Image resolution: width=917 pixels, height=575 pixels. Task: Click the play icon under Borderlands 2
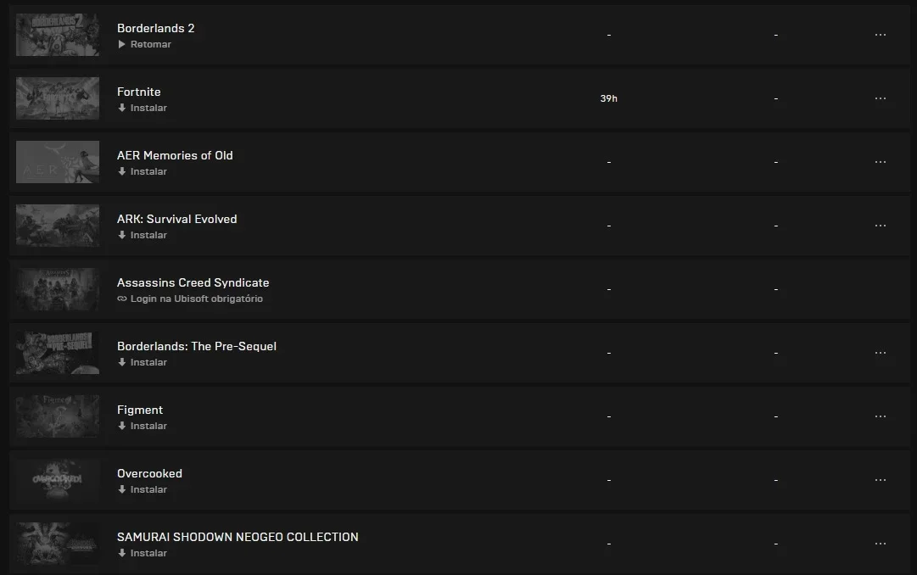(x=121, y=44)
